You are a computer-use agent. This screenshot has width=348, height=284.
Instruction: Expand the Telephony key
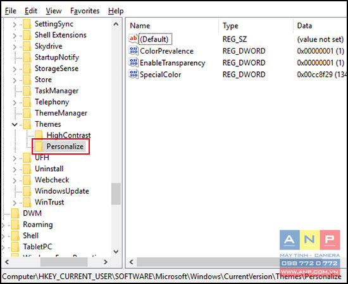pos(15,102)
